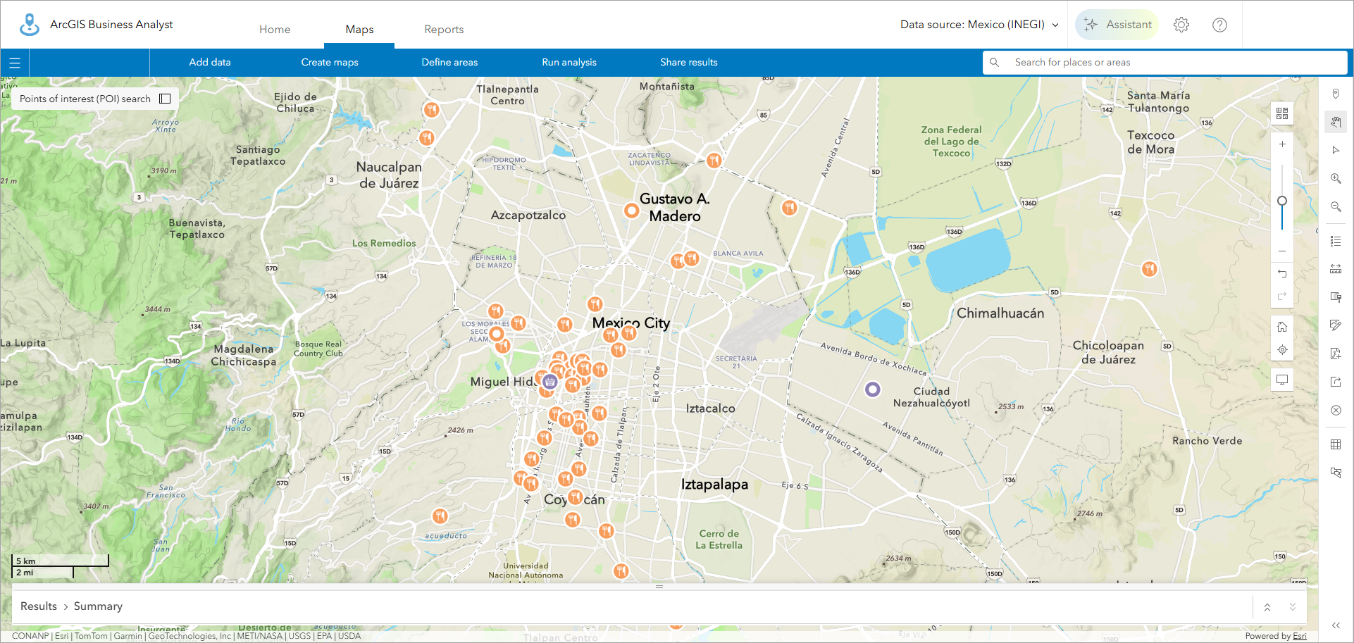Screen dimensions: 1354x643
Task: Find my location with the target icon
Action: (x=1282, y=350)
